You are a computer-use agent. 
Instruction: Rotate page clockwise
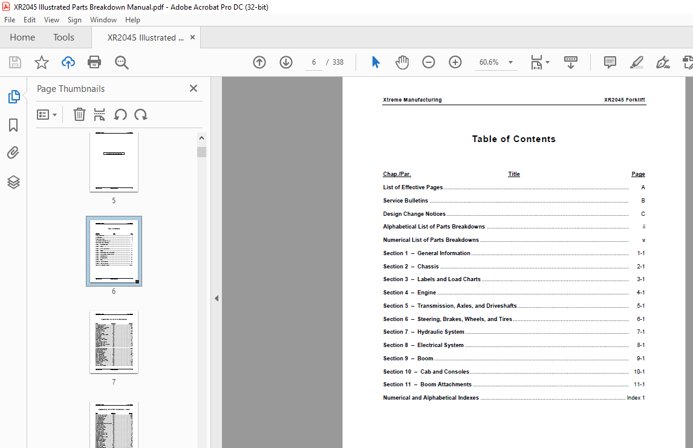pos(141,114)
